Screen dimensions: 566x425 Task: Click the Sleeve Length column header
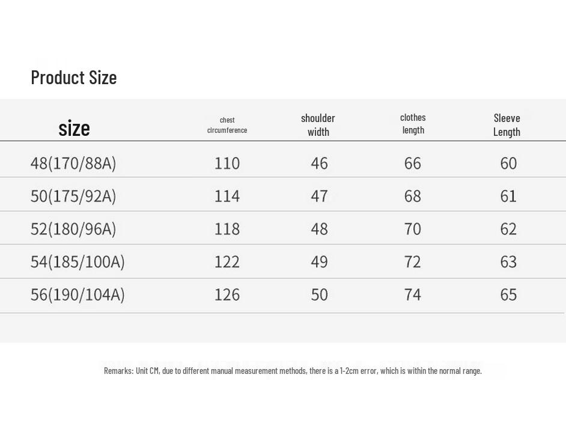tap(507, 125)
